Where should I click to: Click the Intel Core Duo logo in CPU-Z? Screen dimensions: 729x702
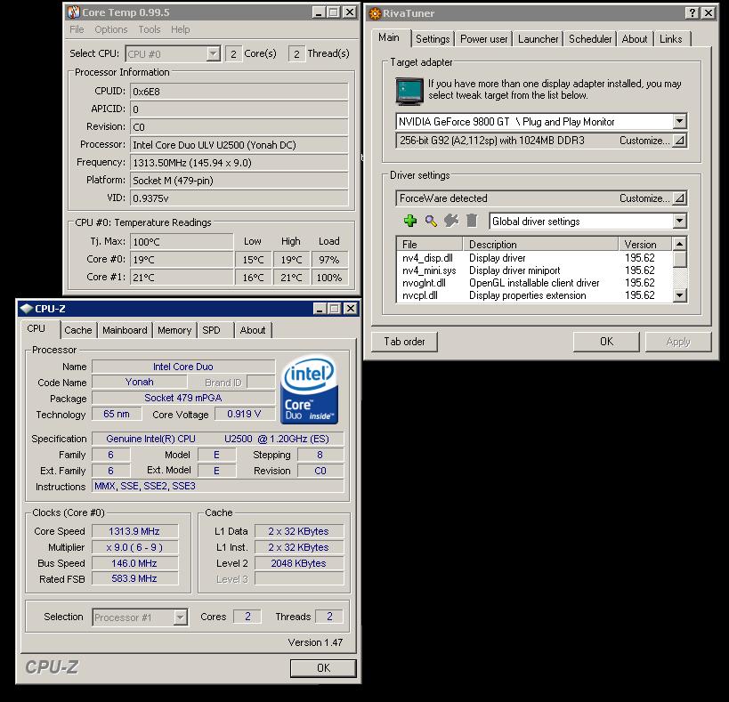point(309,391)
